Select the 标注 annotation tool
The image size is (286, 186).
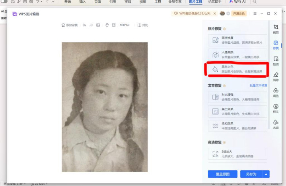coord(276,108)
